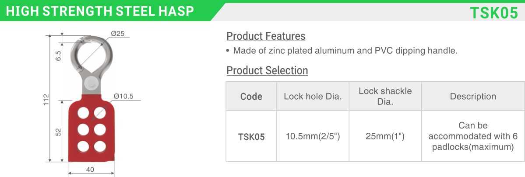Click the 10.5mm(2/5") table cell
The height and width of the screenshot is (177, 525).
pos(313,136)
